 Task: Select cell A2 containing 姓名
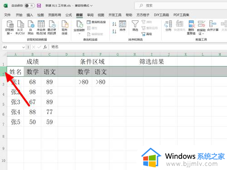tap(15, 72)
